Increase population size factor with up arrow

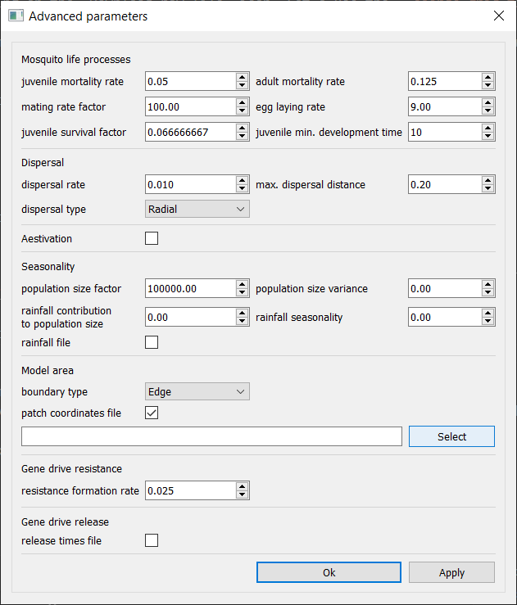[x=242, y=284]
